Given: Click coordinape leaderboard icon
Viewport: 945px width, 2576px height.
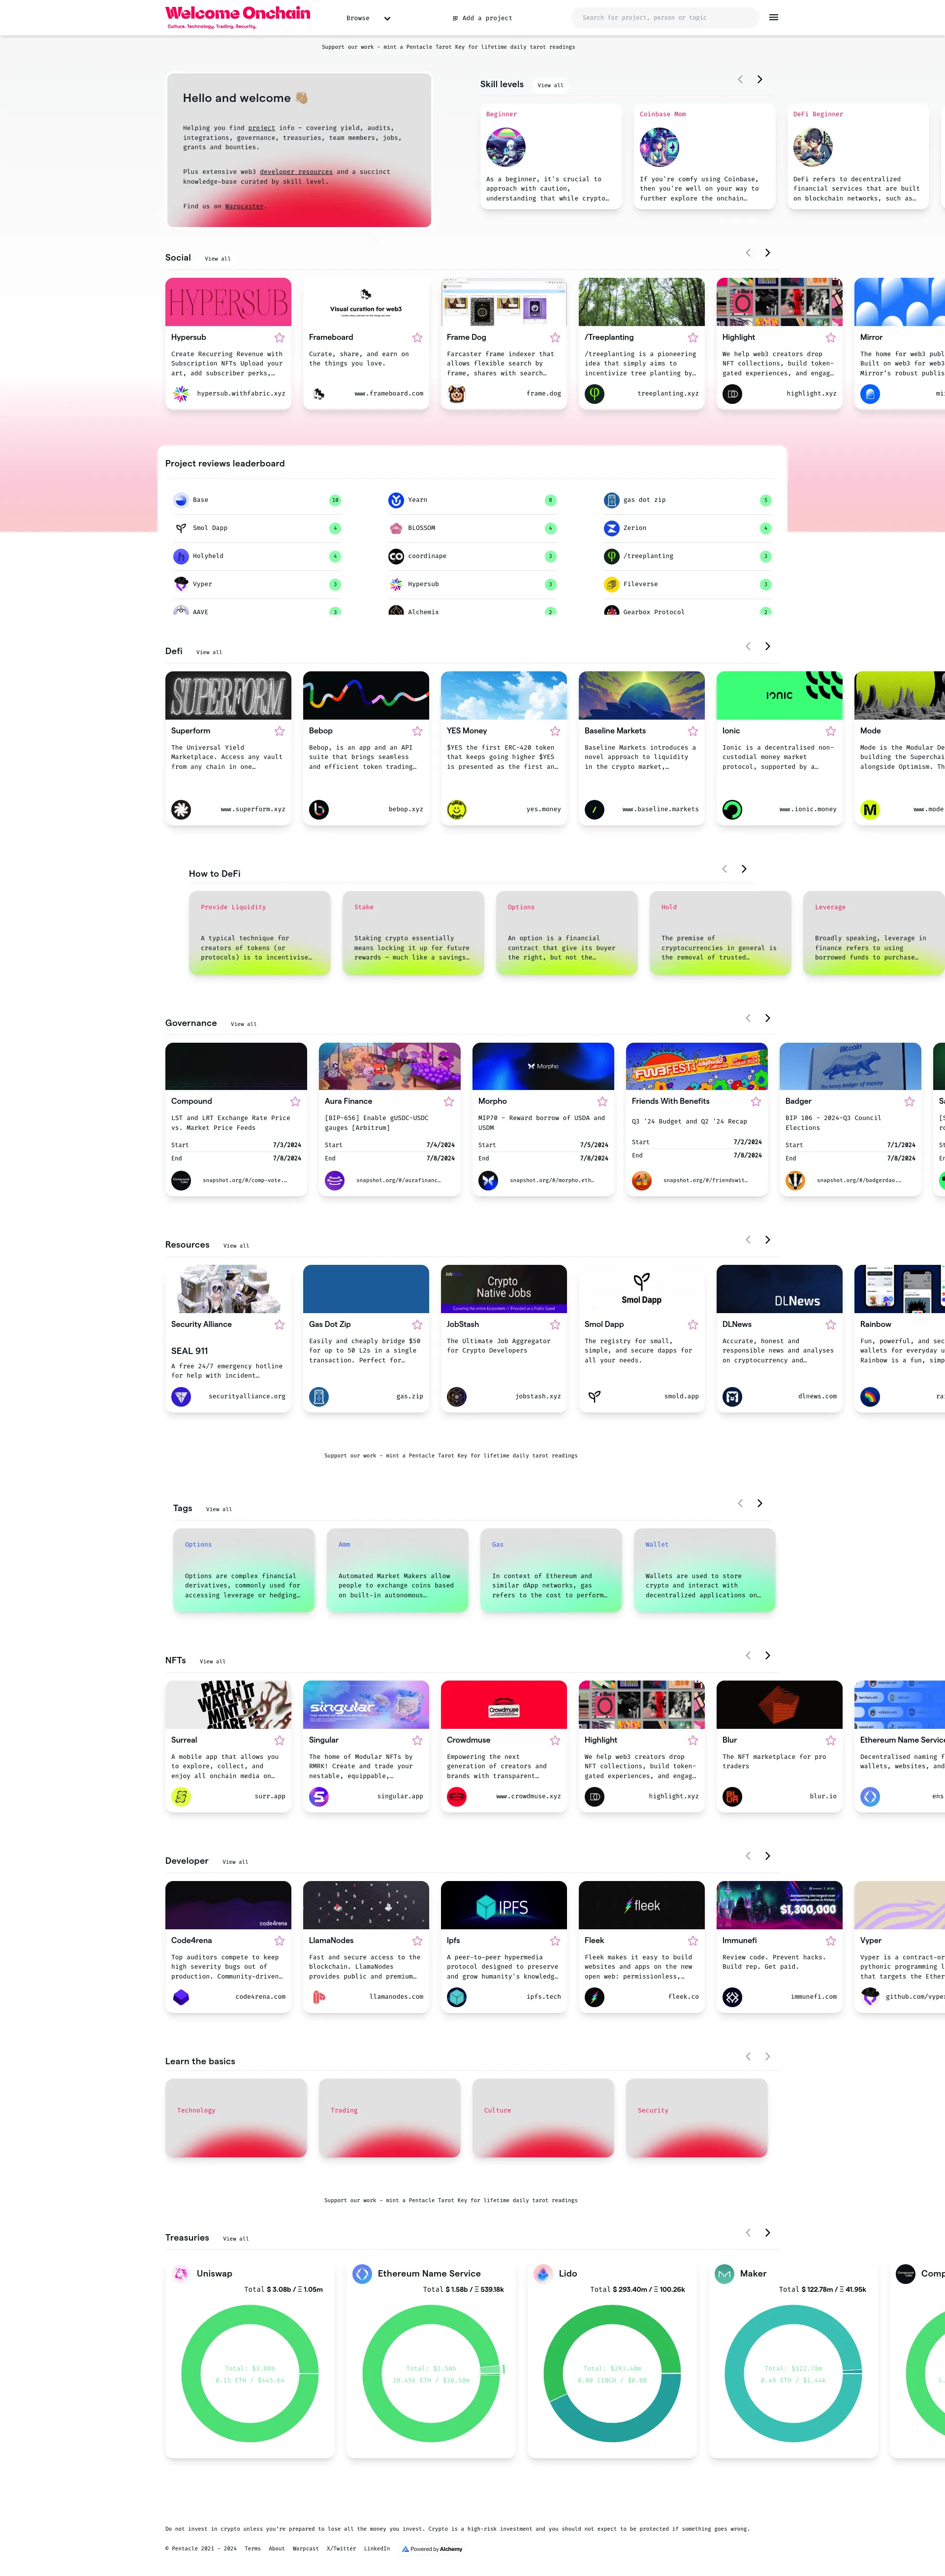Looking at the screenshot, I should point(396,556).
